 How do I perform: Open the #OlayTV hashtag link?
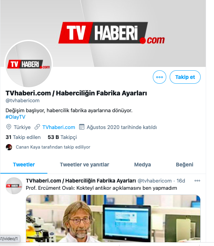(15, 117)
